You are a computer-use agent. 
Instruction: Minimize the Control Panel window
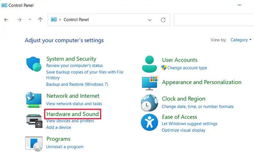240,5
